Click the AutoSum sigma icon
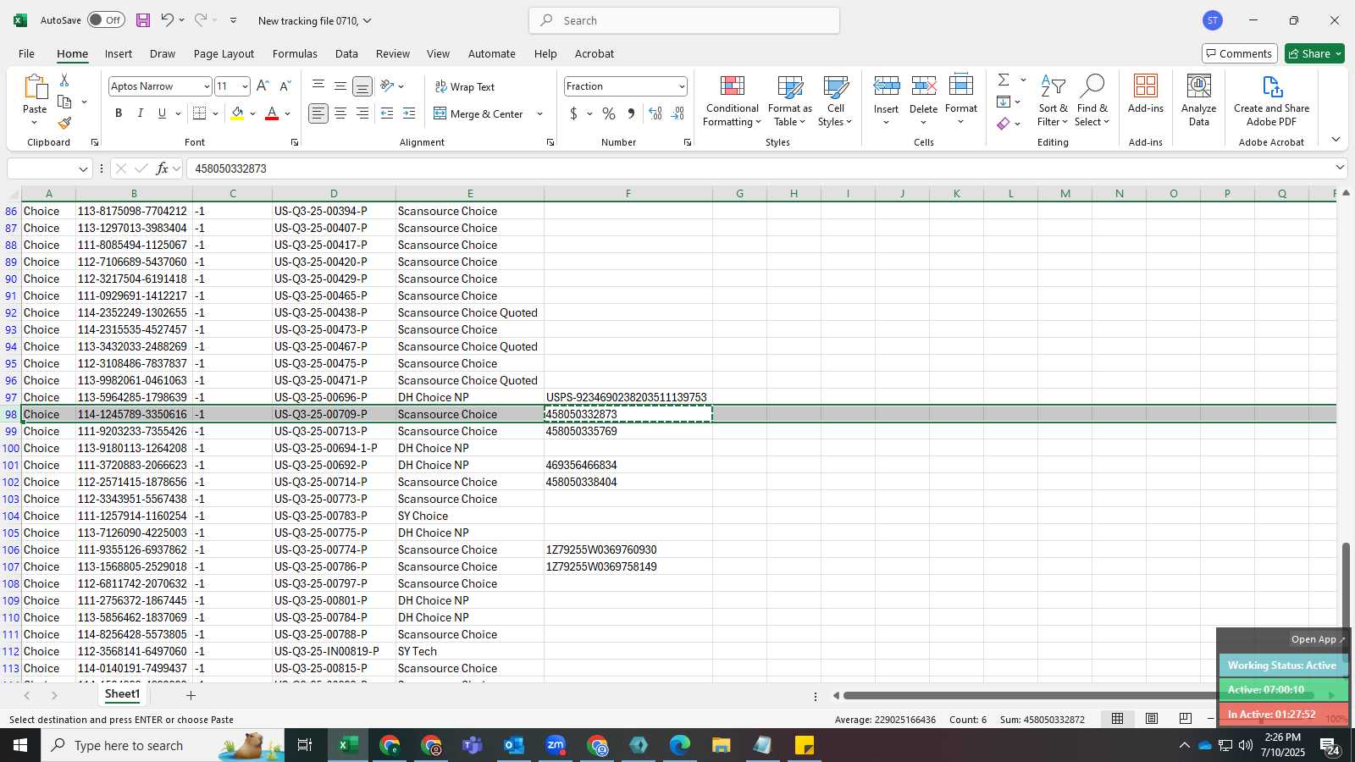The height and width of the screenshot is (762, 1355). [x=1004, y=80]
